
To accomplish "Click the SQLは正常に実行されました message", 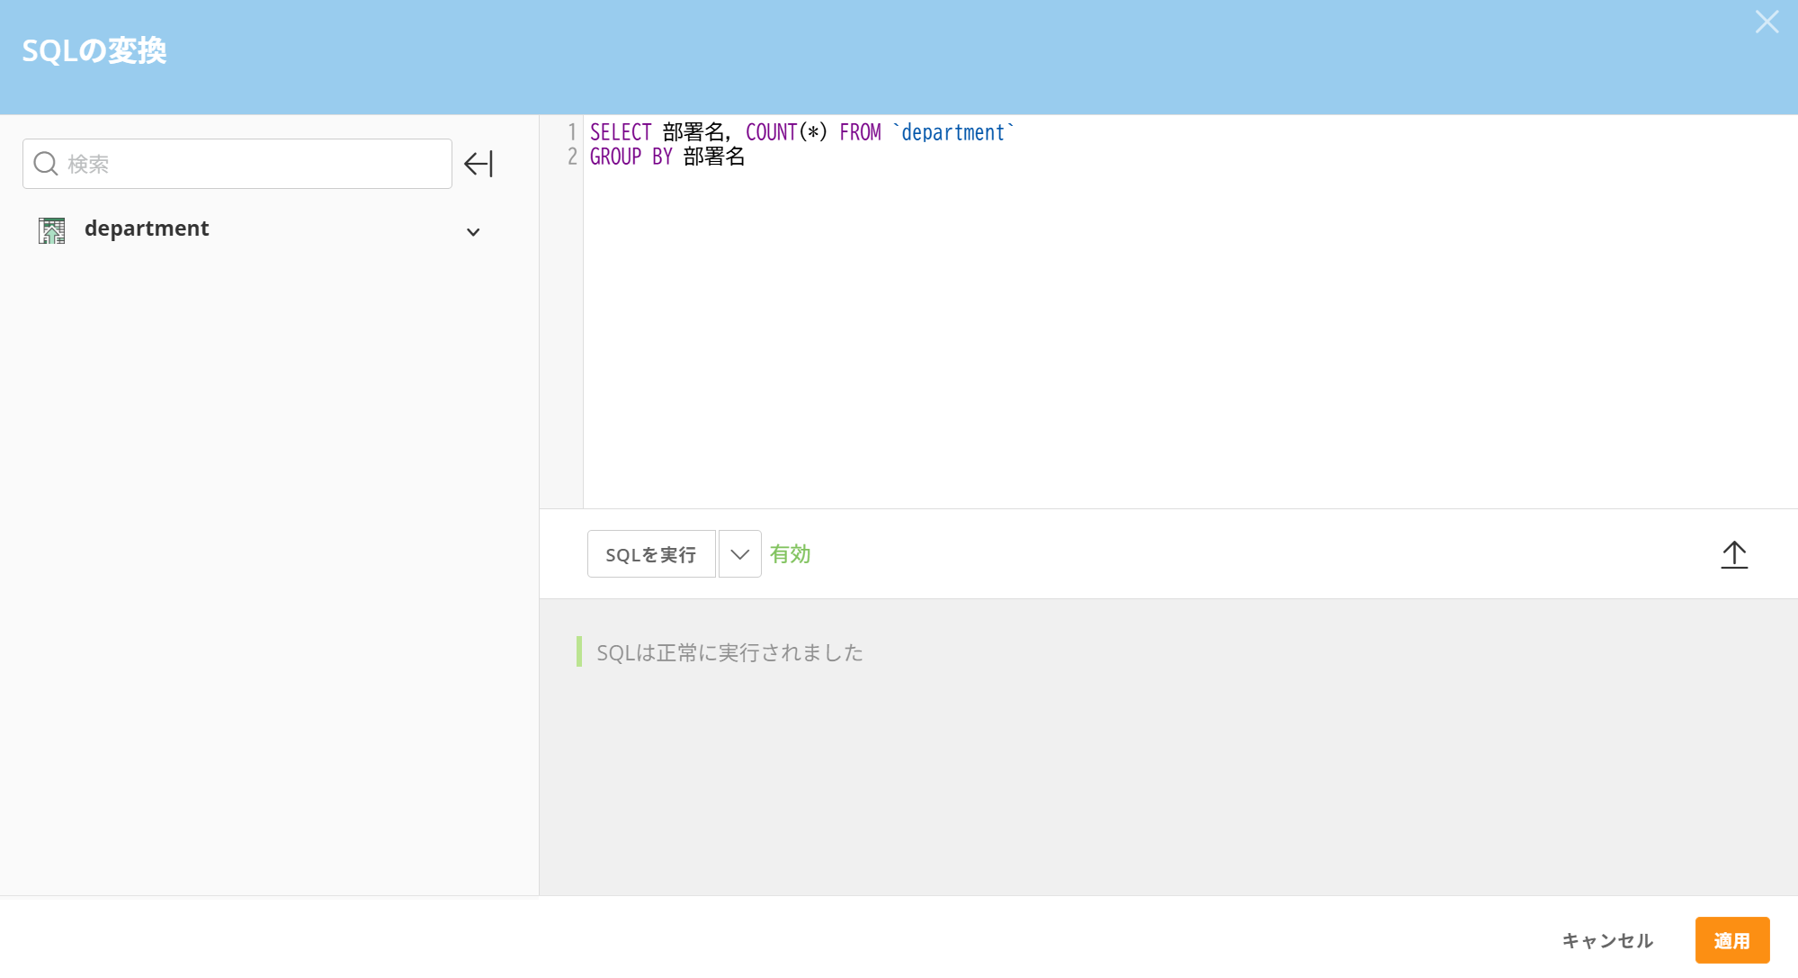I will (x=729, y=652).
